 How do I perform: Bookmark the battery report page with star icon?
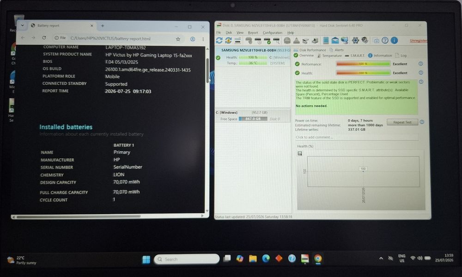click(x=178, y=39)
